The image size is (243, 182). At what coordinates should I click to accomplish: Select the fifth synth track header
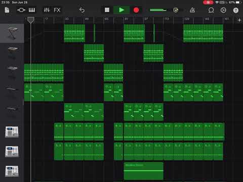12,112
